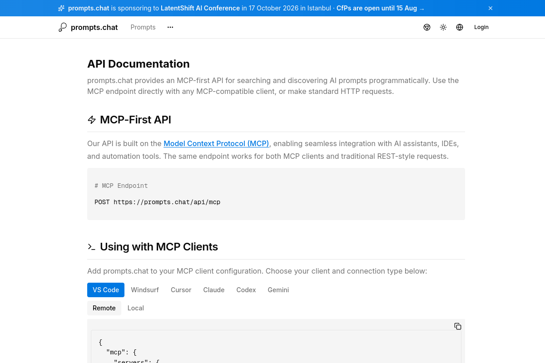Click the '"mcp": {' line in config code

121,352
